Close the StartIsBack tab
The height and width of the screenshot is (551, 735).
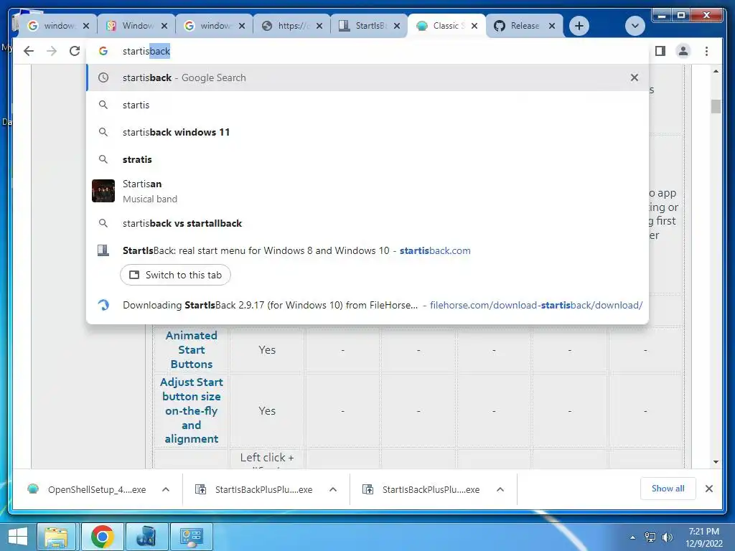tap(397, 26)
